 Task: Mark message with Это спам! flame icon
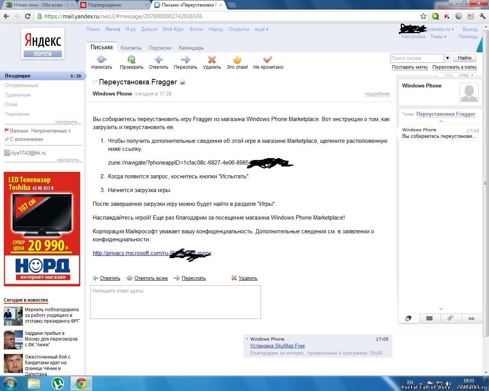237,60
